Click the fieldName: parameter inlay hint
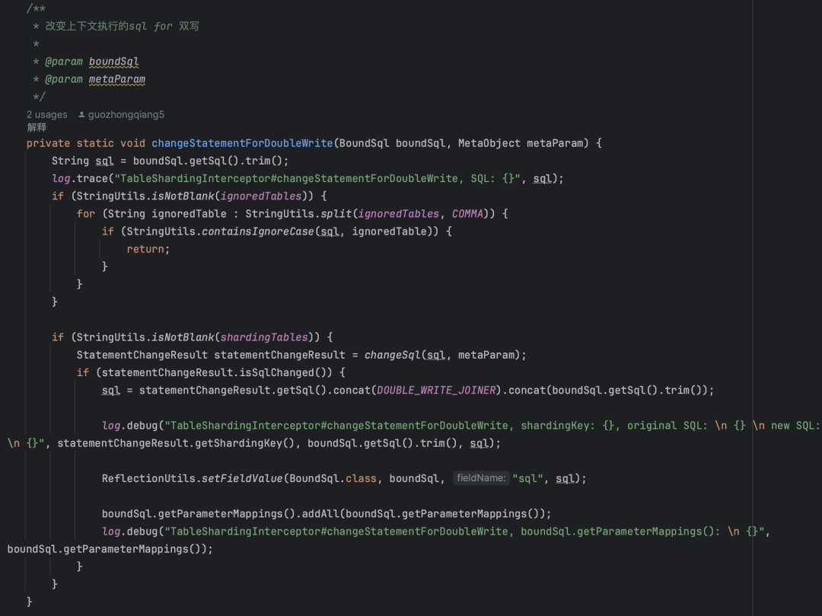822x616 pixels. [481, 478]
